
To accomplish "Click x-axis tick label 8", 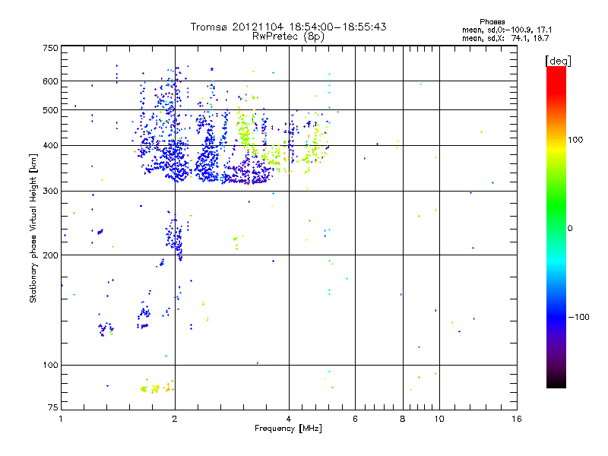I will pyautogui.click(x=403, y=419).
